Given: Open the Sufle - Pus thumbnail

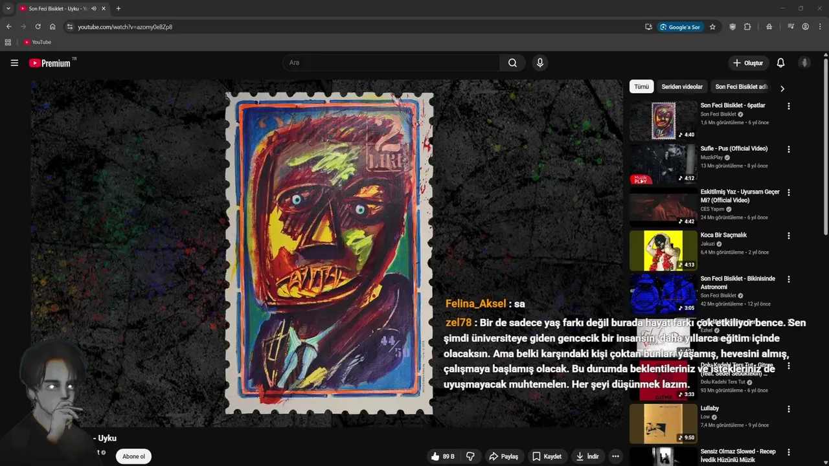Looking at the screenshot, I should tap(663, 164).
